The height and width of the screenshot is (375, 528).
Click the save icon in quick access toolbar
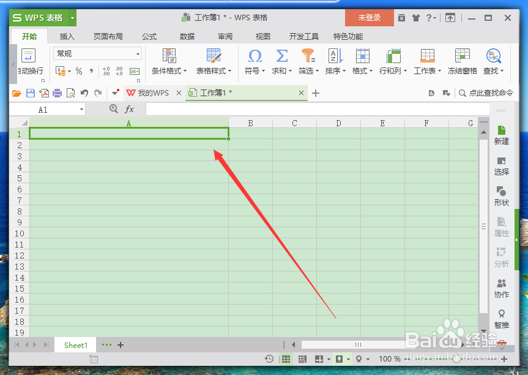coord(30,93)
